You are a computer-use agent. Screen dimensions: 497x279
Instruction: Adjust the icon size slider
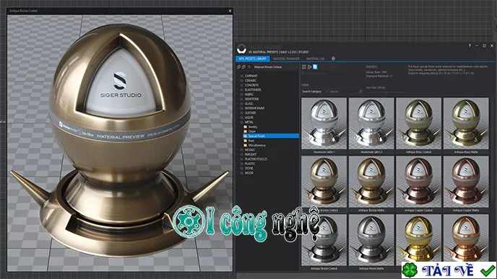click(x=386, y=92)
